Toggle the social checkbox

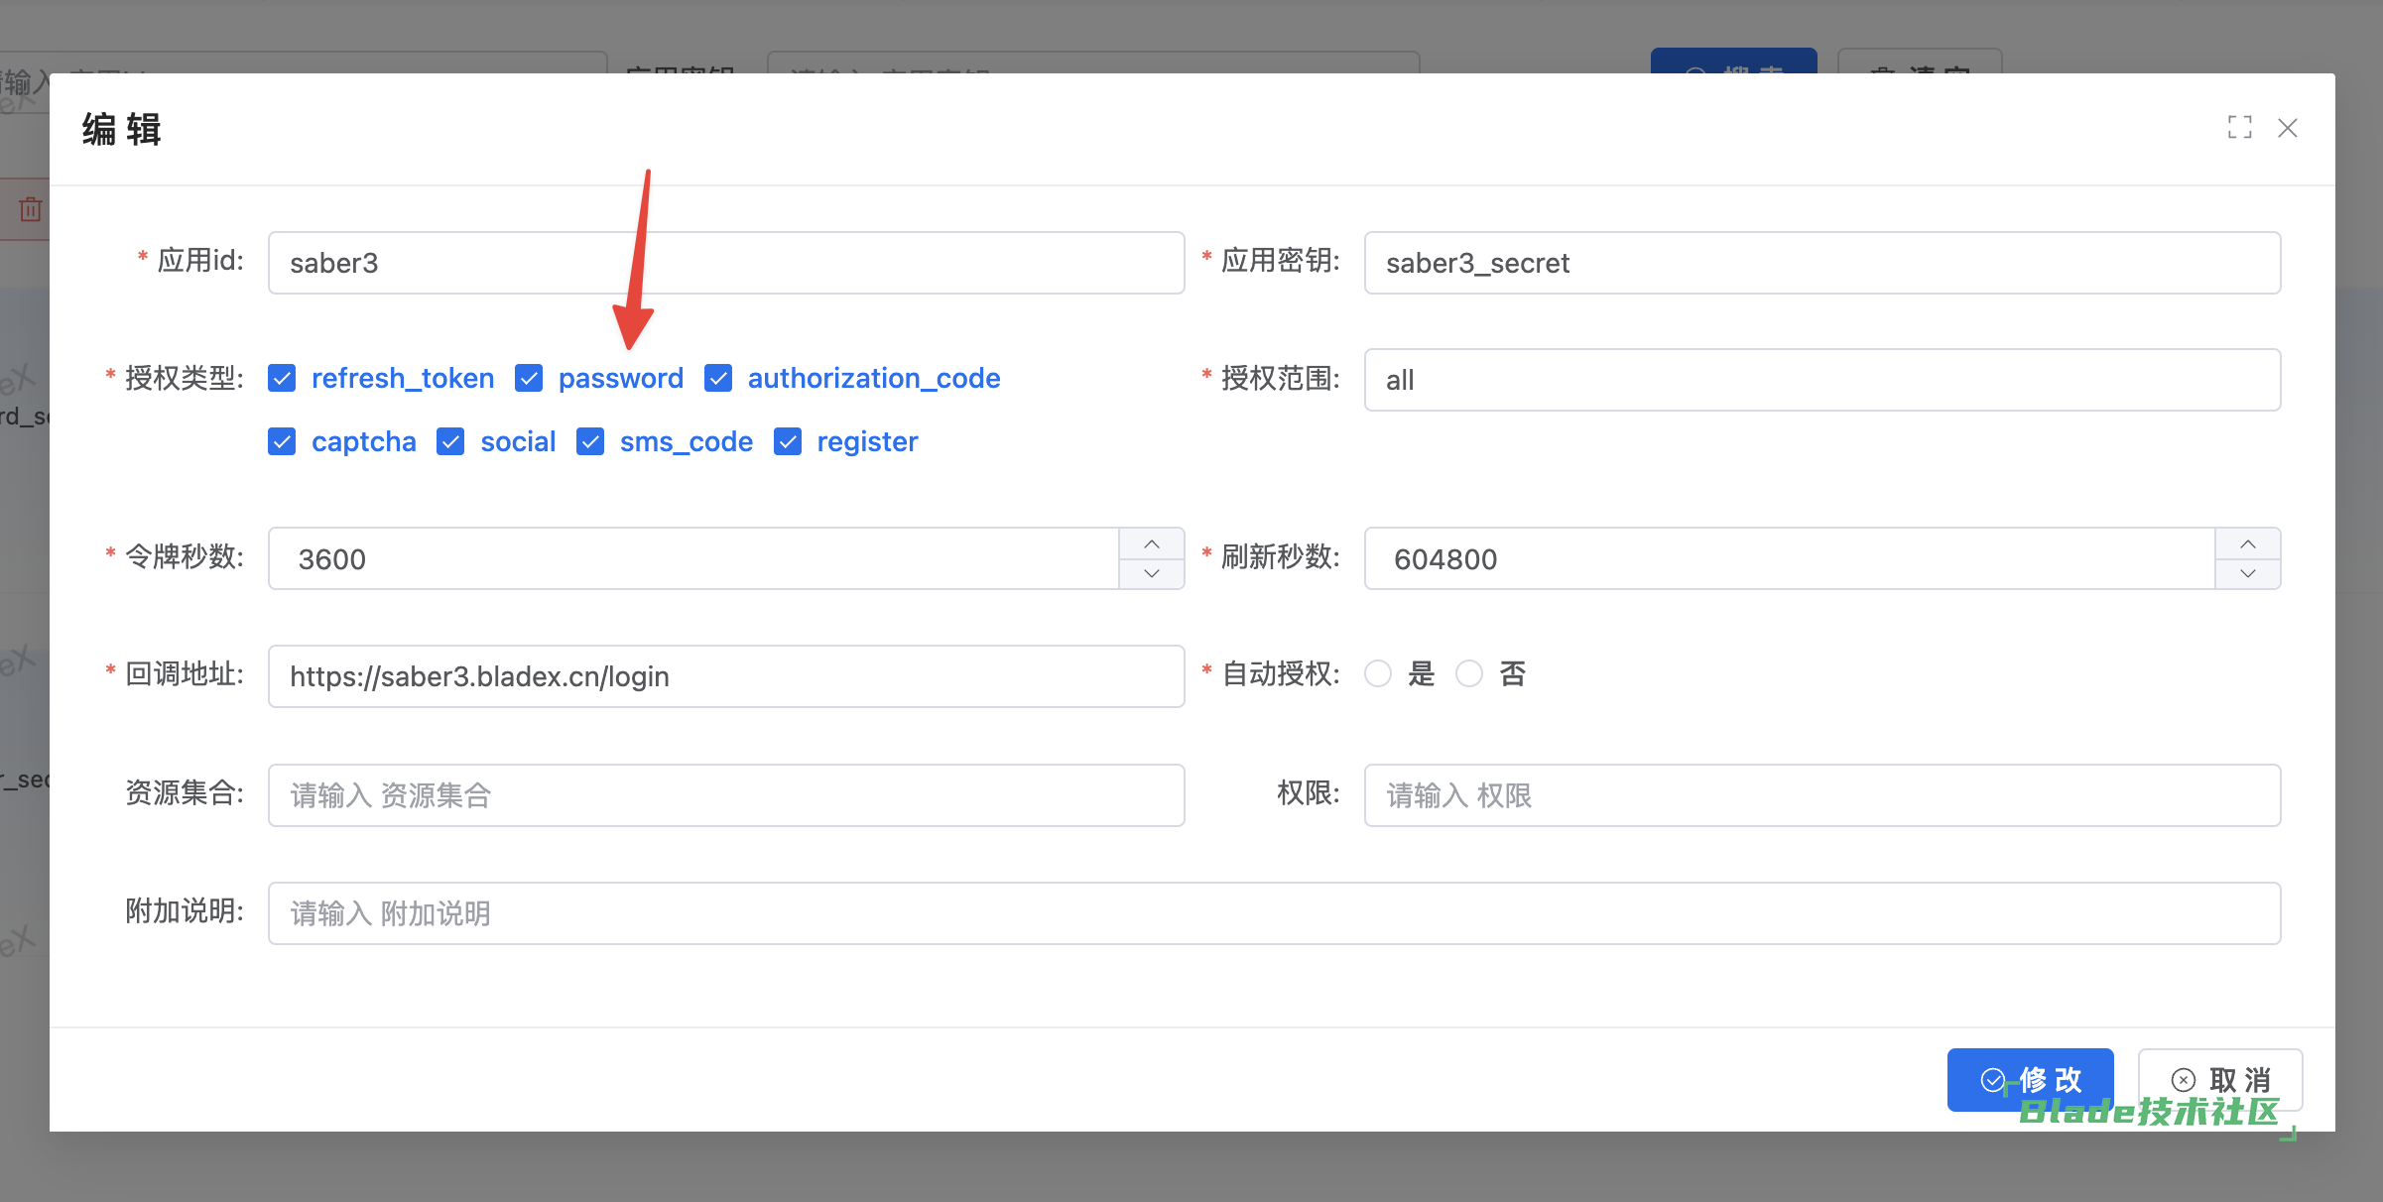click(x=450, y=441)
